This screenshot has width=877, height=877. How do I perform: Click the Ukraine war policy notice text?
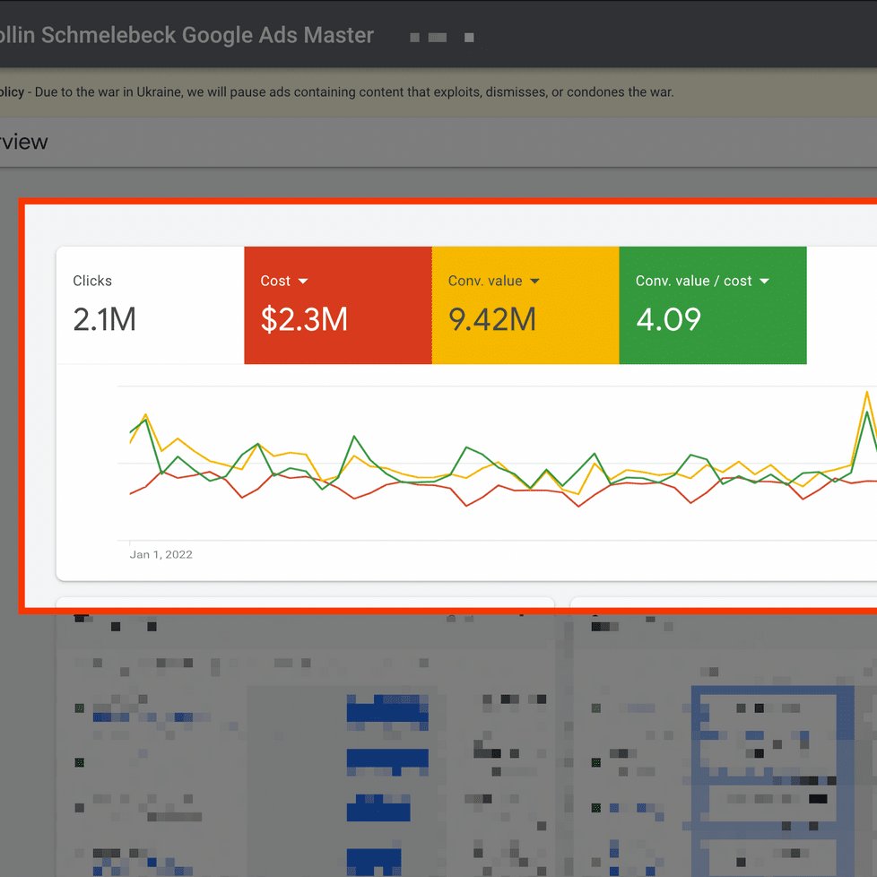[336, 91]
